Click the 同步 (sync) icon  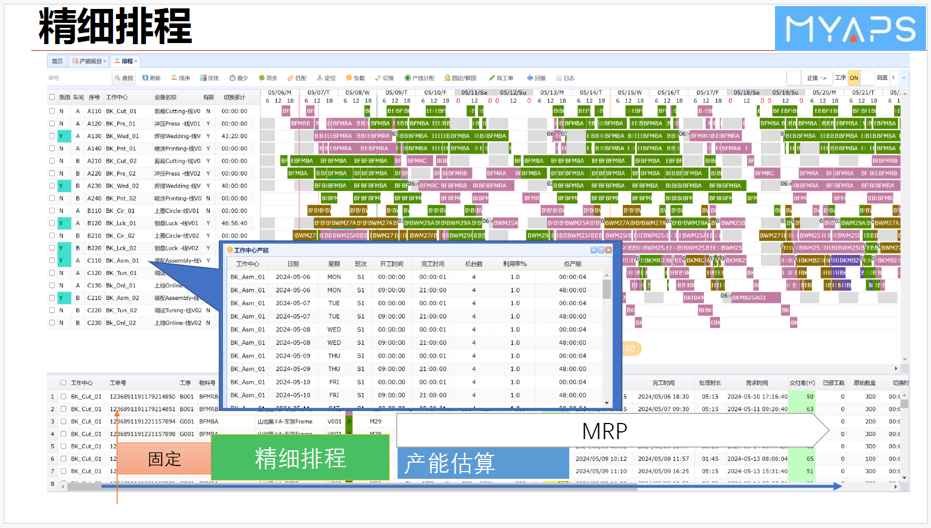coord(268,78)
